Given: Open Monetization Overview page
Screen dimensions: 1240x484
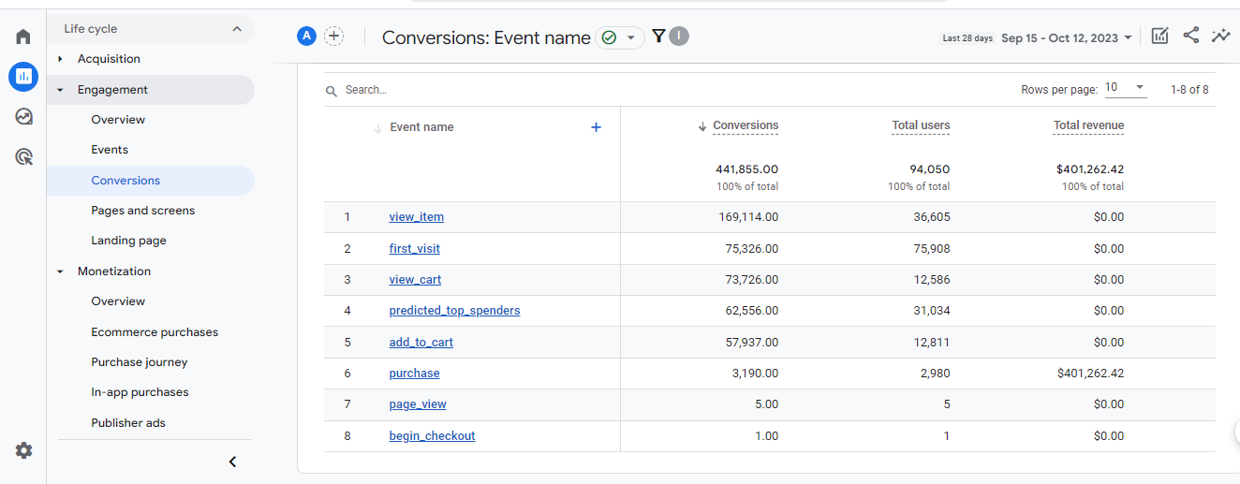Looking at the screenshot, I should [x=118, y=301].
